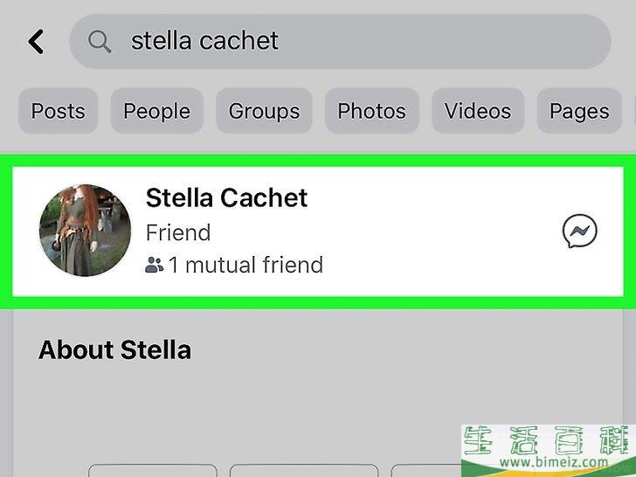Click the About Stella heading
This screenshot has height=477, width=636.
[114, 349]
